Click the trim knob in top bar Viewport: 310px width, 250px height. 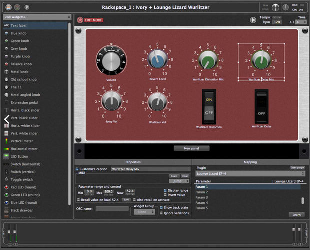click(x=275, y=7)
